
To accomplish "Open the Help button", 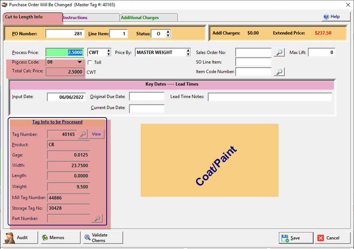I will 332,17.
